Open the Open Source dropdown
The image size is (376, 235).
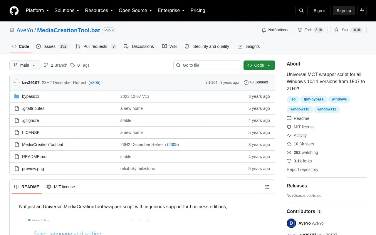135,11
